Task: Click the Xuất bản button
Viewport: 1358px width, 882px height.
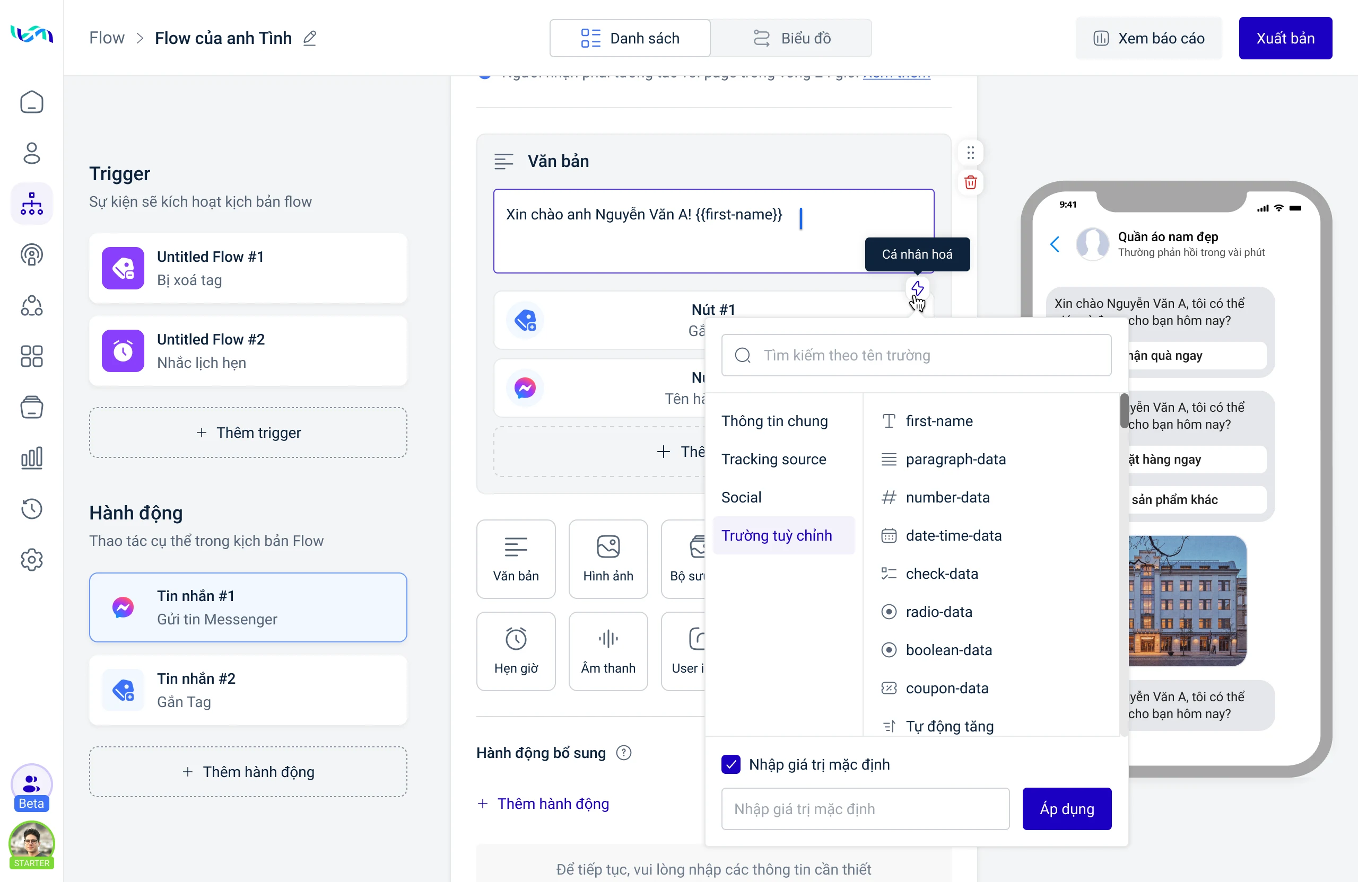Action: 1285,38
